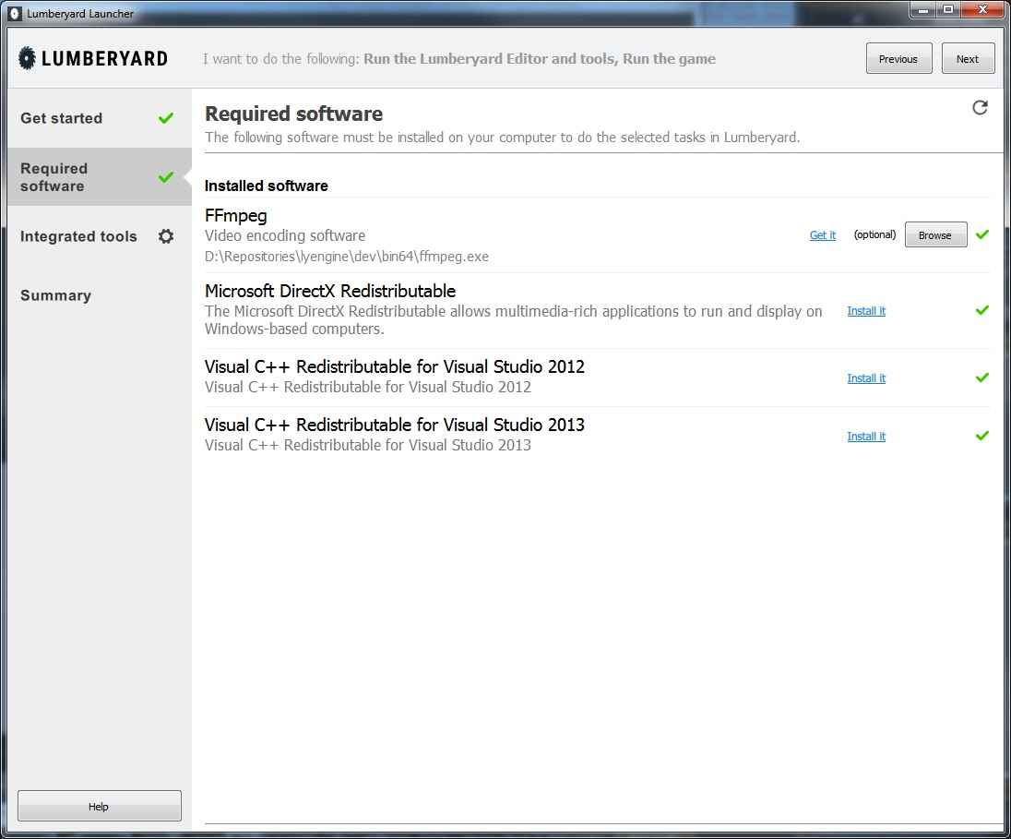
Task: Click the gear icon beside Integrated tools
Action: pos(166,236)
